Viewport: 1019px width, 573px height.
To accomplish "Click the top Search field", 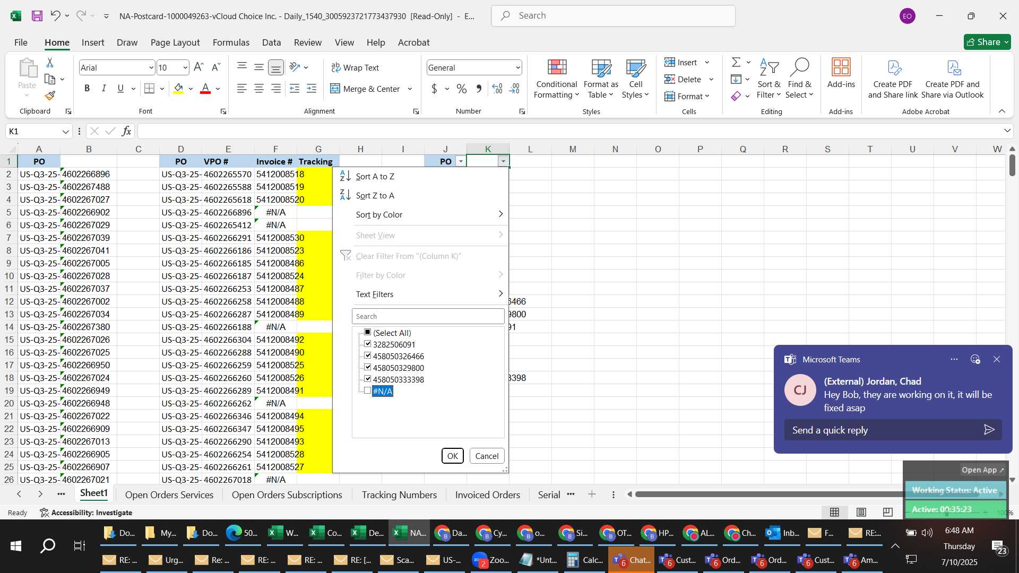I will point(613,16).
